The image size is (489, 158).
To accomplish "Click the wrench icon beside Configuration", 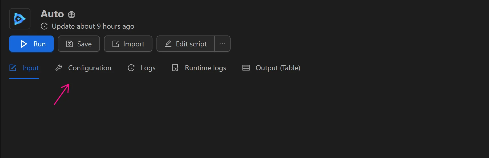I will click(x=59, y=68).
